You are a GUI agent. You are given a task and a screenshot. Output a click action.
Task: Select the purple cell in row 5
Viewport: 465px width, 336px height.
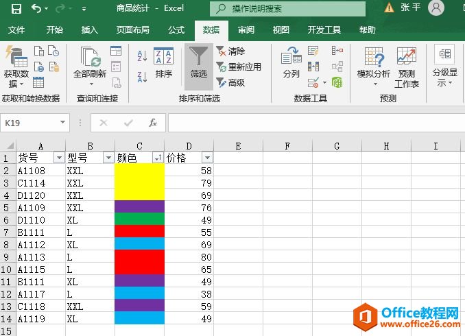click(x=139, y=207)
